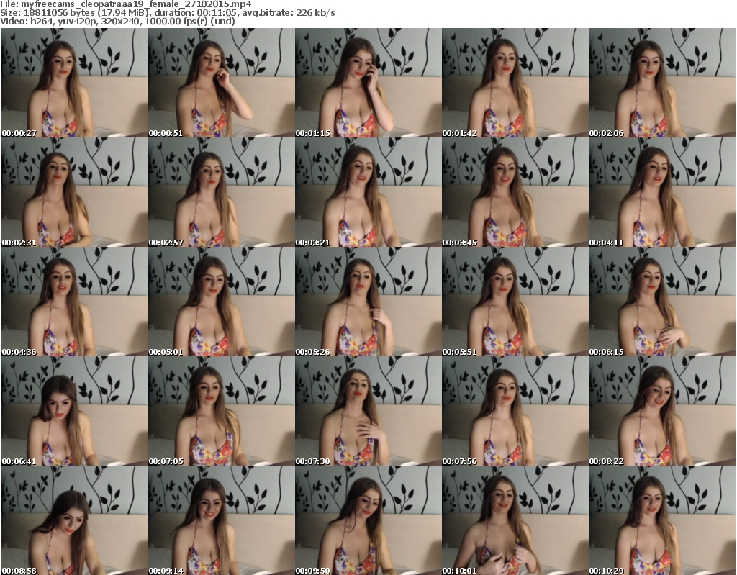Screen dimensions: 737x575
Task: Open the frame marked 00:05:01
Action: pyautogui.click(x=222, y=302)
